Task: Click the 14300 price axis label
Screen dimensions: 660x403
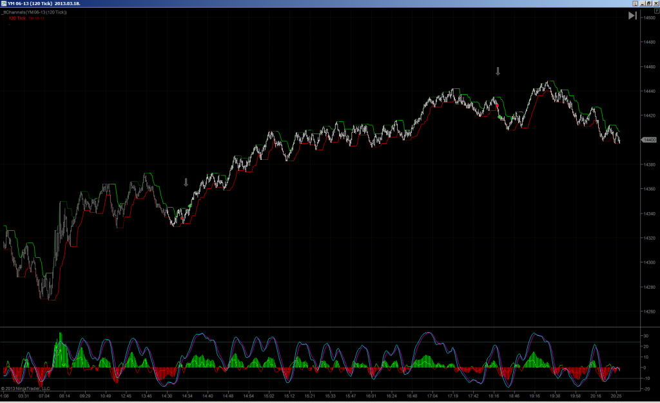Action: [x=649, y=262]
